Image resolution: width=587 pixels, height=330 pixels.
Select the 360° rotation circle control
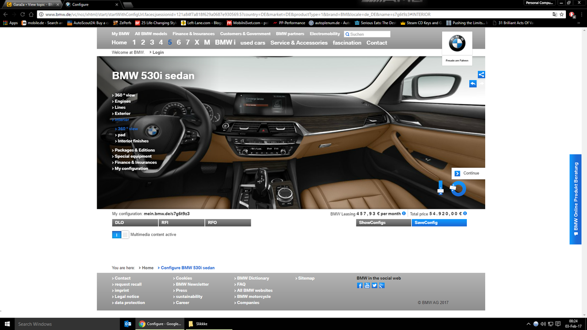[x=458, y=189]
